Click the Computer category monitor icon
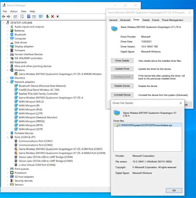196x198 pixels. pyautogui.click(x=12, y=39)
